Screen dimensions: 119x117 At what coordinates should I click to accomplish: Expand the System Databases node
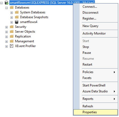(12, 13)
